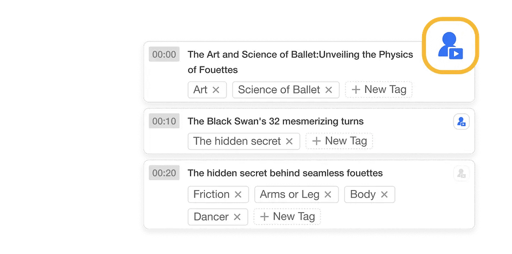Screen dimensions: 512x254
Task: Jump to the 00:10 timestamp
Action: click(164, 121)
